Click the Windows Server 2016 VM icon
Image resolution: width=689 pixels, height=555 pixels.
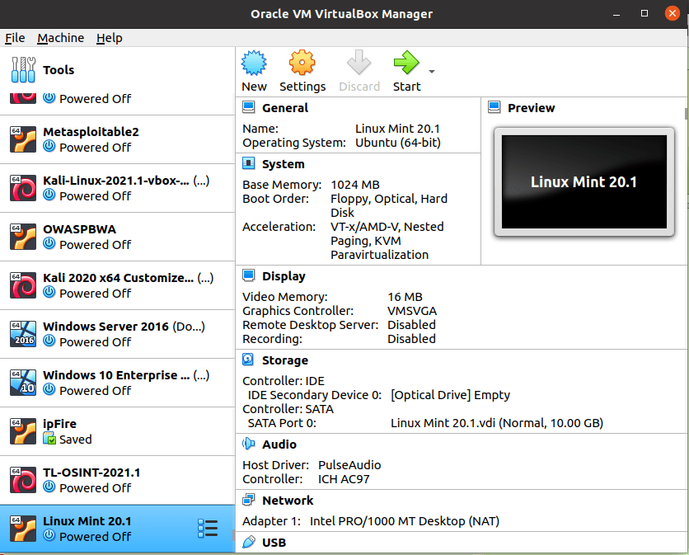tap(23, 334)
